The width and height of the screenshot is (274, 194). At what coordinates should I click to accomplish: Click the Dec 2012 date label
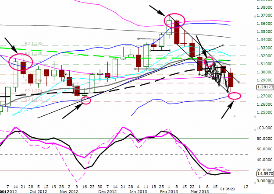107,191
